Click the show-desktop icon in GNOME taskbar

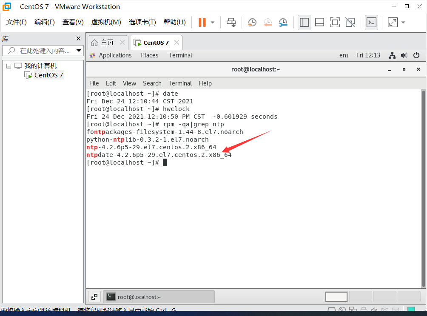tap(94, 297)
